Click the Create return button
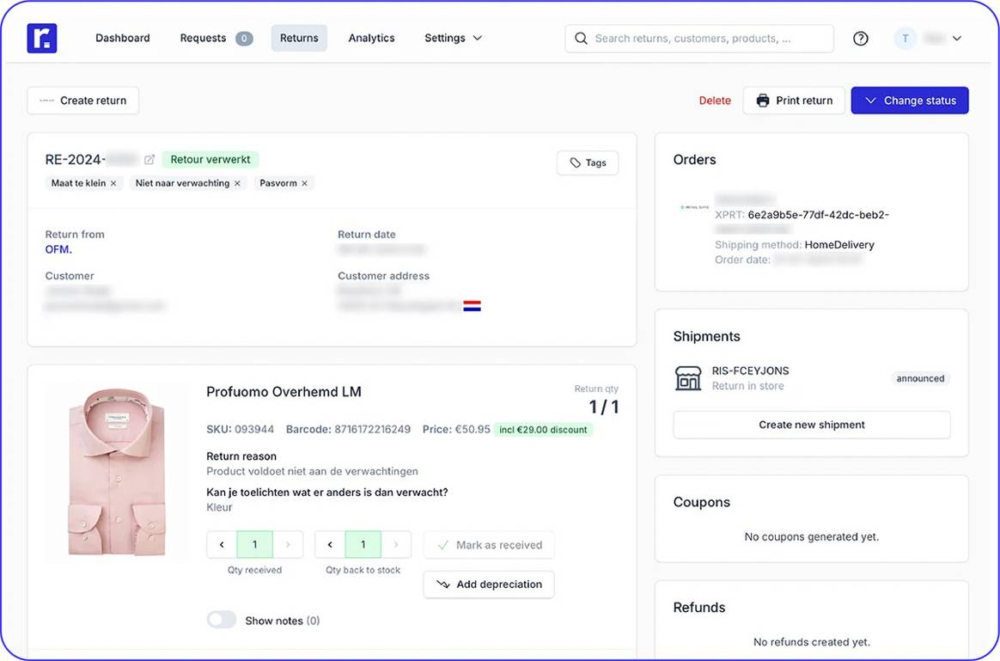This screenshot has height=661, width=1000. [83, 101]
